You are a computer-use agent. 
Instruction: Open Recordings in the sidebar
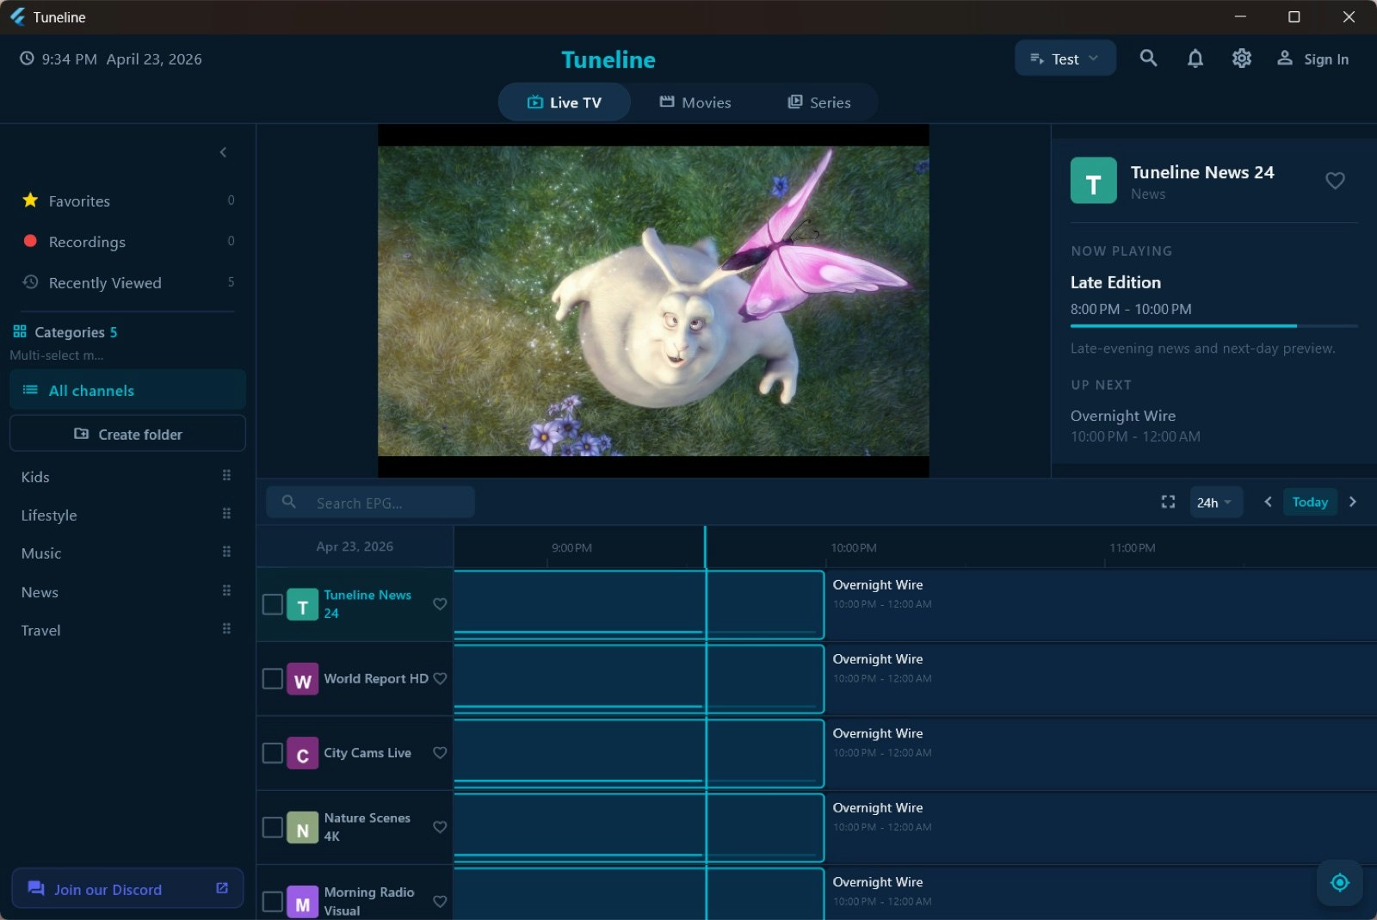point(127,242)
